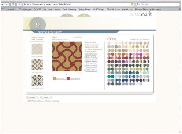The width and height of the screenshot is (182, 134).
Task: Jump to the step 3 circle
Action: click(67, 15)
